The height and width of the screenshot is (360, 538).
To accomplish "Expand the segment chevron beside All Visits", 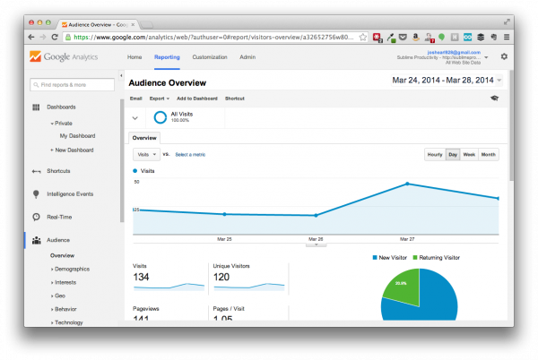I will (135, 118).
